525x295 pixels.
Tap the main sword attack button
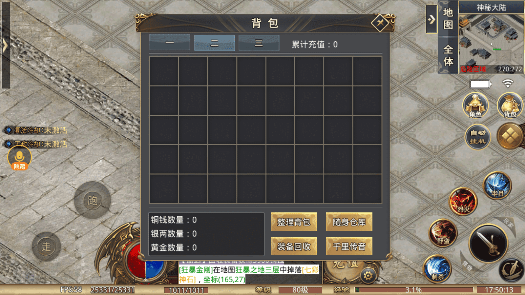488,243
